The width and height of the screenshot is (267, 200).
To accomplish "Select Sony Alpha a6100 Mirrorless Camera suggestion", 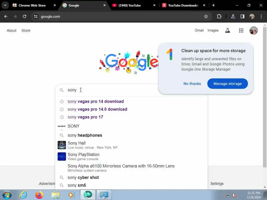I will [x=131, y=168].
